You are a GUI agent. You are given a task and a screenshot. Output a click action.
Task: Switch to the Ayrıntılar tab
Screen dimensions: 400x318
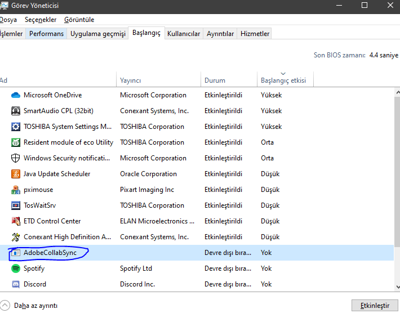220,34
